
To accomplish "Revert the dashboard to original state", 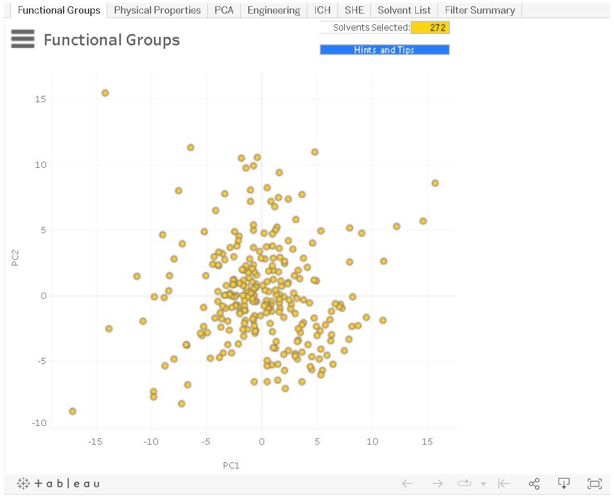I will (504, 483).
